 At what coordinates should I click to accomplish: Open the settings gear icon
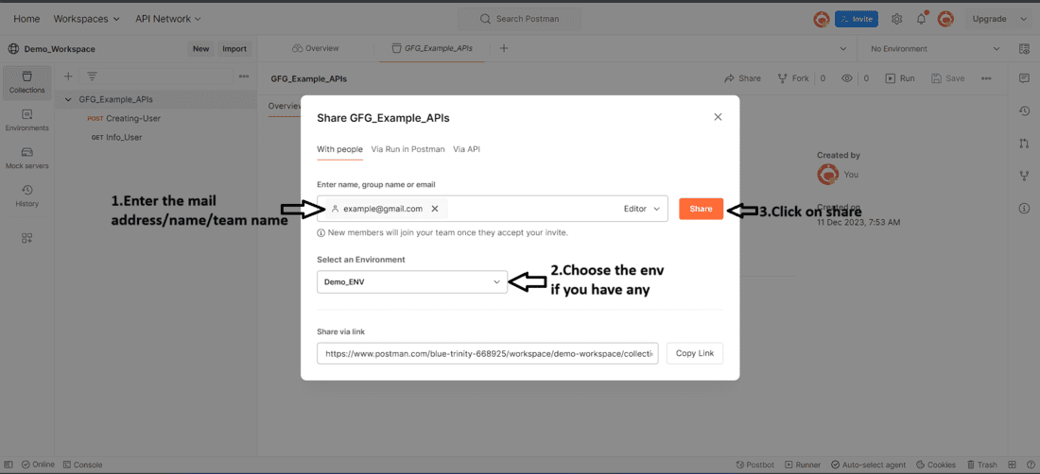[x=896, y=19]
